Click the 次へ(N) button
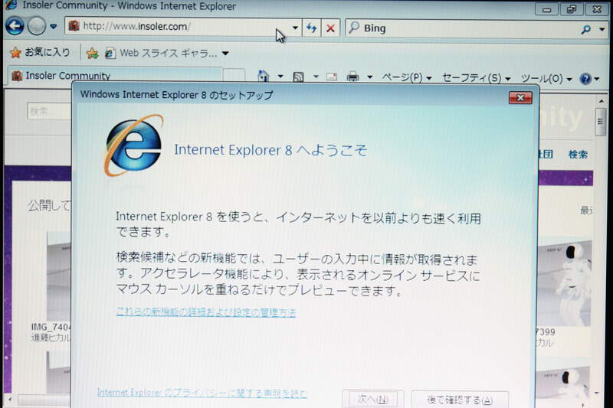The height and width of the screenshot is (408, 613). coord(373,399)
